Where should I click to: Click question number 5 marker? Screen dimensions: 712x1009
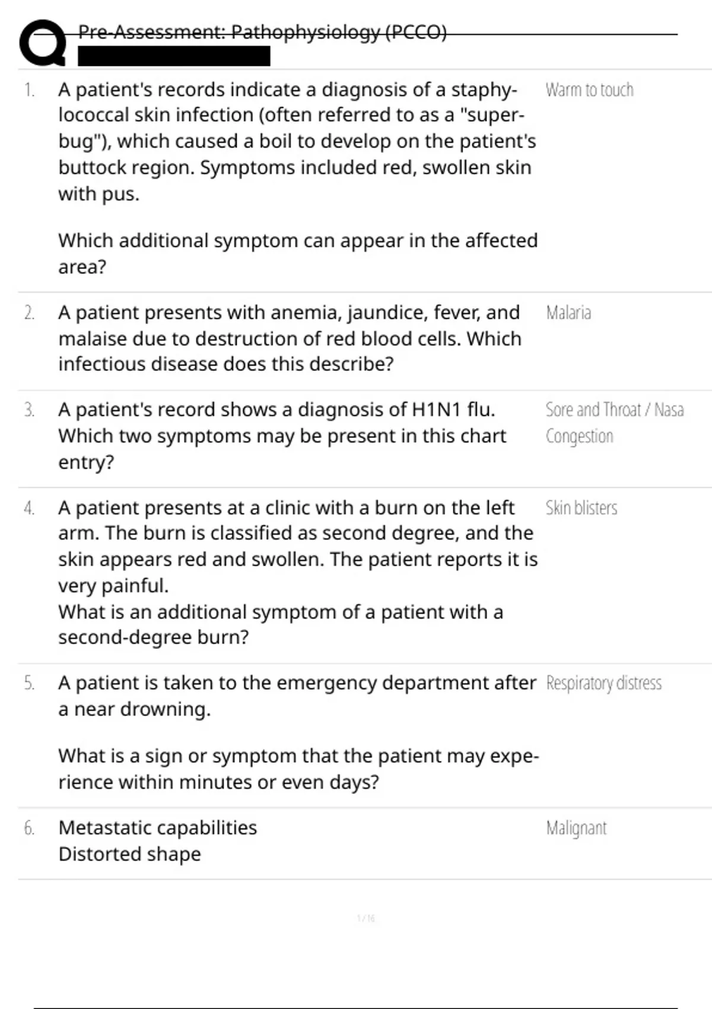tap(30, 683)
